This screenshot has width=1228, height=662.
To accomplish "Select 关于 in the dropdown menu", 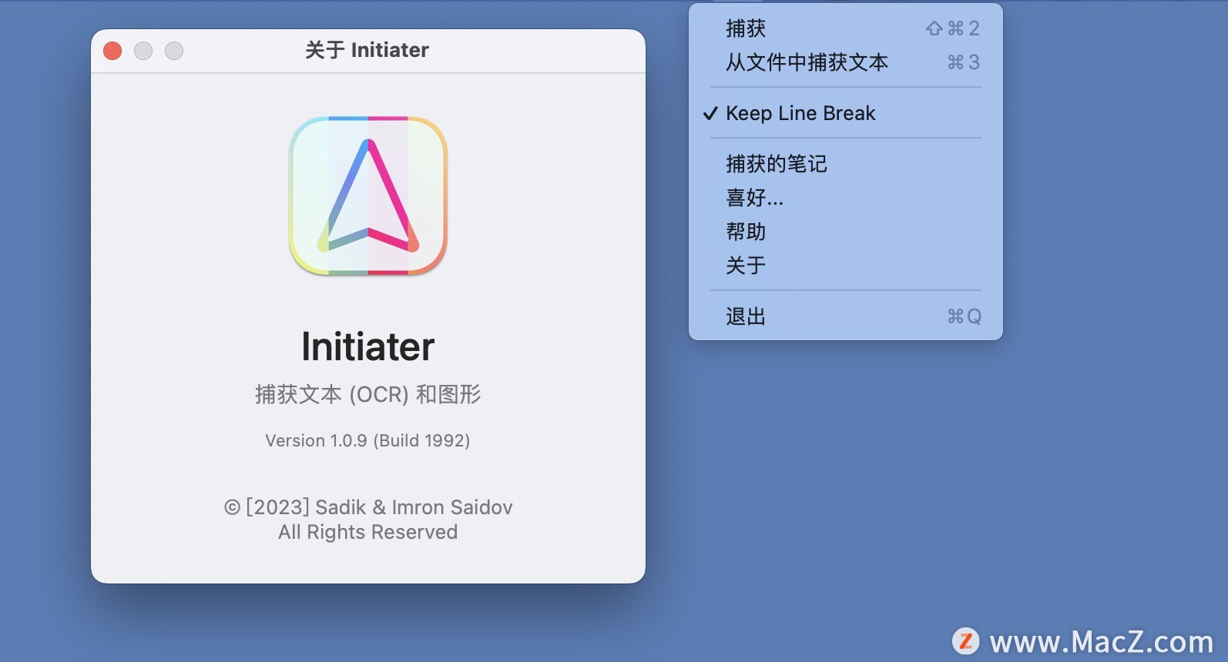I will click(x=845, y=266).
